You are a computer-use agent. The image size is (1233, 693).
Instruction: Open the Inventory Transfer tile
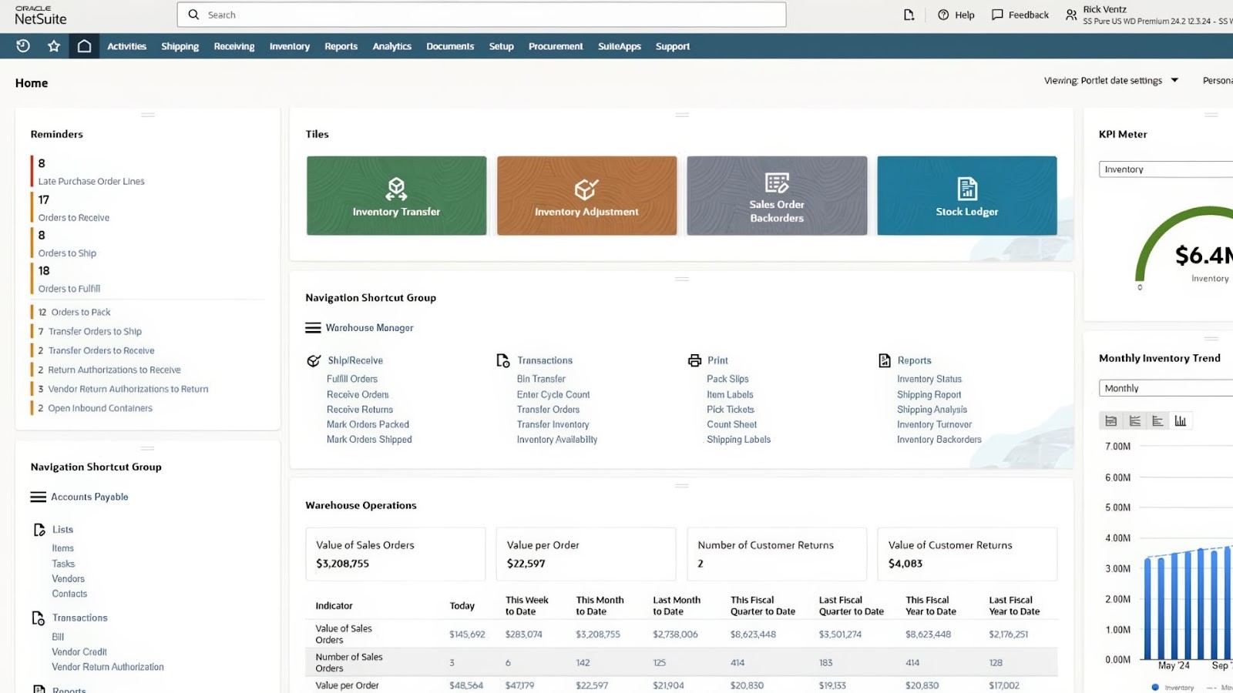[x=396, y=195]
